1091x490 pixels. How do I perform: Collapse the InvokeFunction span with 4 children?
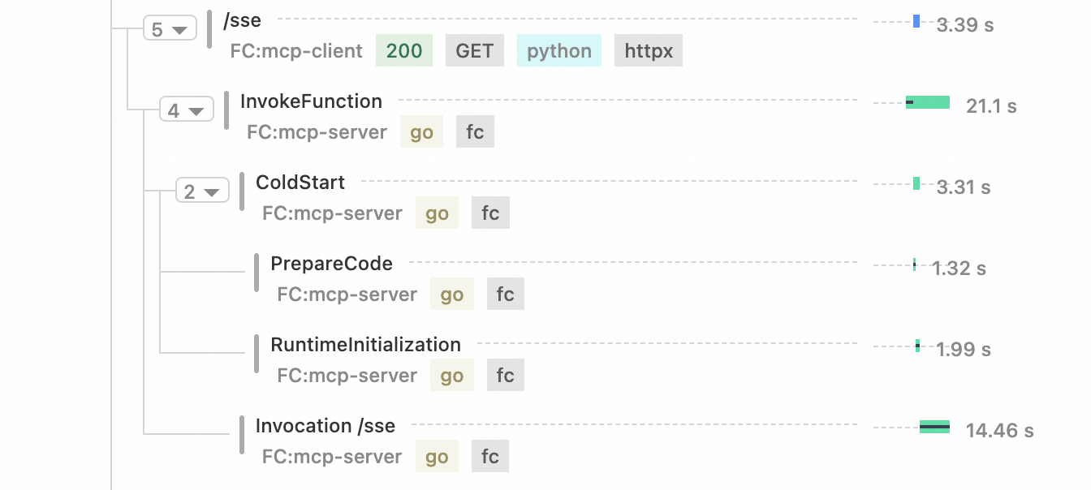[186, 110]
